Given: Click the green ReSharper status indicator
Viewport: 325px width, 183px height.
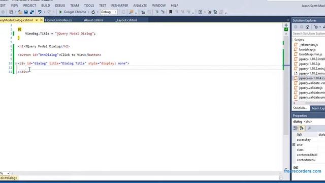Looking at the screenshot, I should click(x=286, y=29).
